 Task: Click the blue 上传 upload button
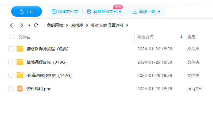click(26, 11)
